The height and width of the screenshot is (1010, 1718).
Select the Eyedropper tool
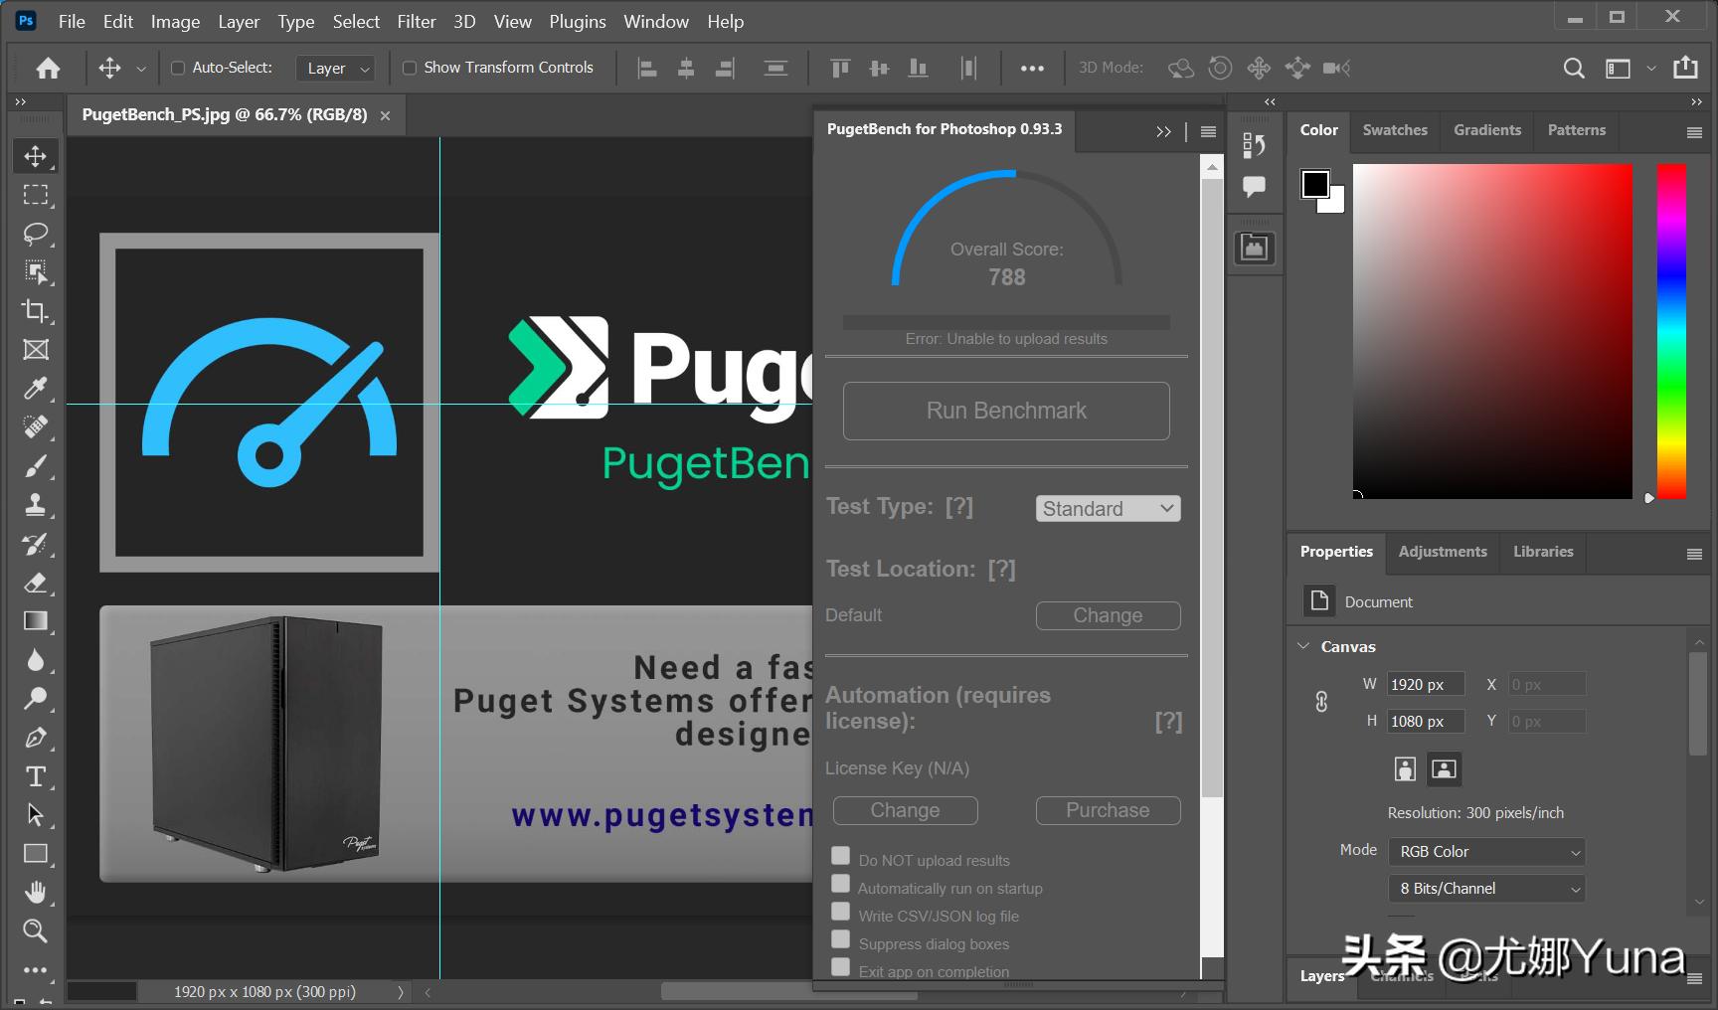point(36,389)
